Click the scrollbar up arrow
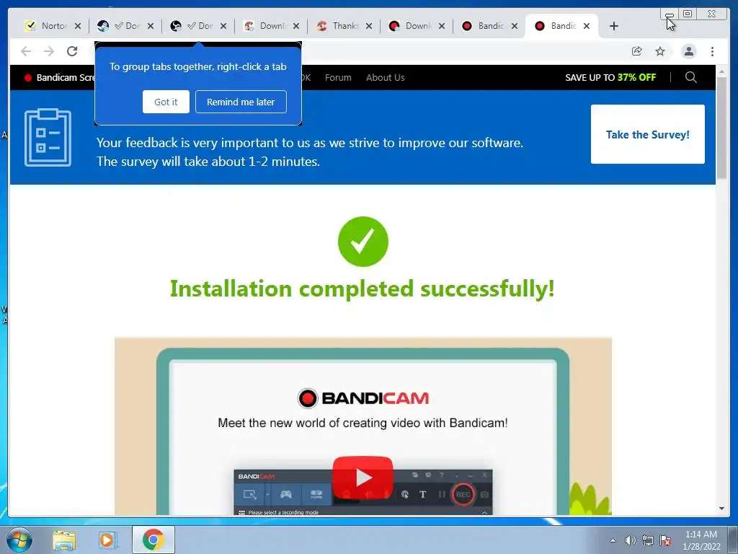The width and height of the screenshot is (738, 554). [x=721, y=71]
